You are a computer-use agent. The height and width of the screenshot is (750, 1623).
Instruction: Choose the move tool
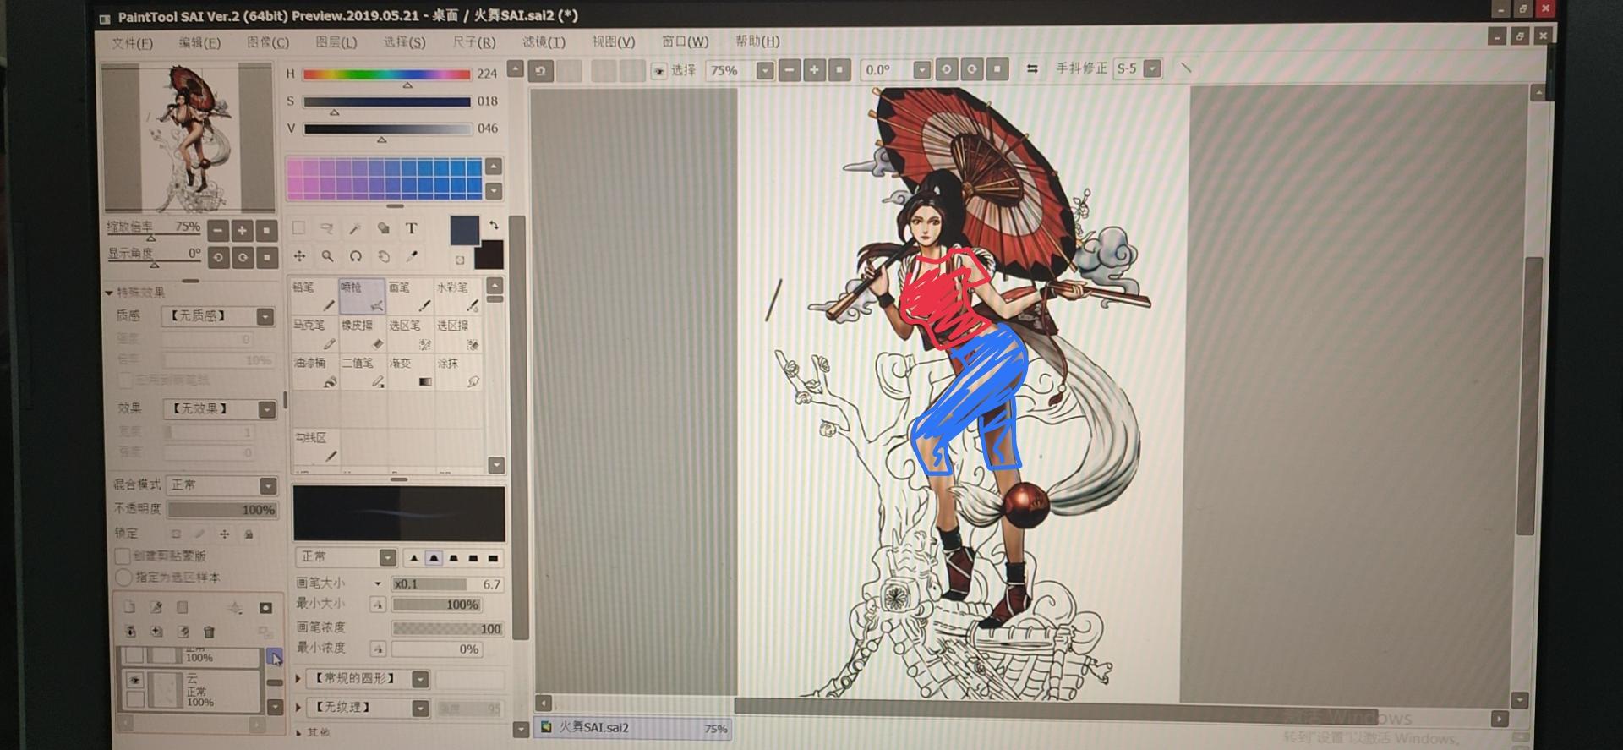coord(299,255)
